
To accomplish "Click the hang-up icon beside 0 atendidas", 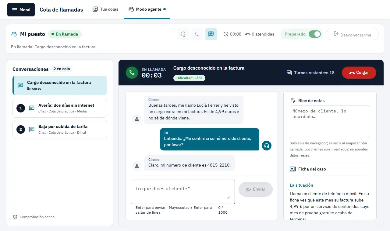I will [x=248, y=34].
